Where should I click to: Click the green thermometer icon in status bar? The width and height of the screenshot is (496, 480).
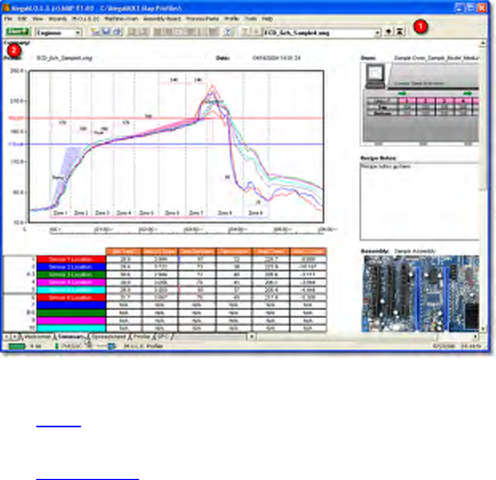tap(56, 346)
